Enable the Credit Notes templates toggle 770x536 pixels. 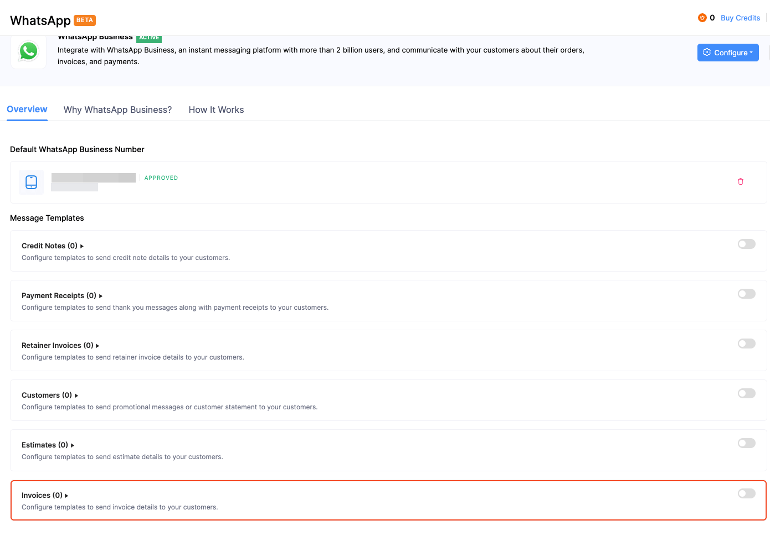[x=747, y=244]
